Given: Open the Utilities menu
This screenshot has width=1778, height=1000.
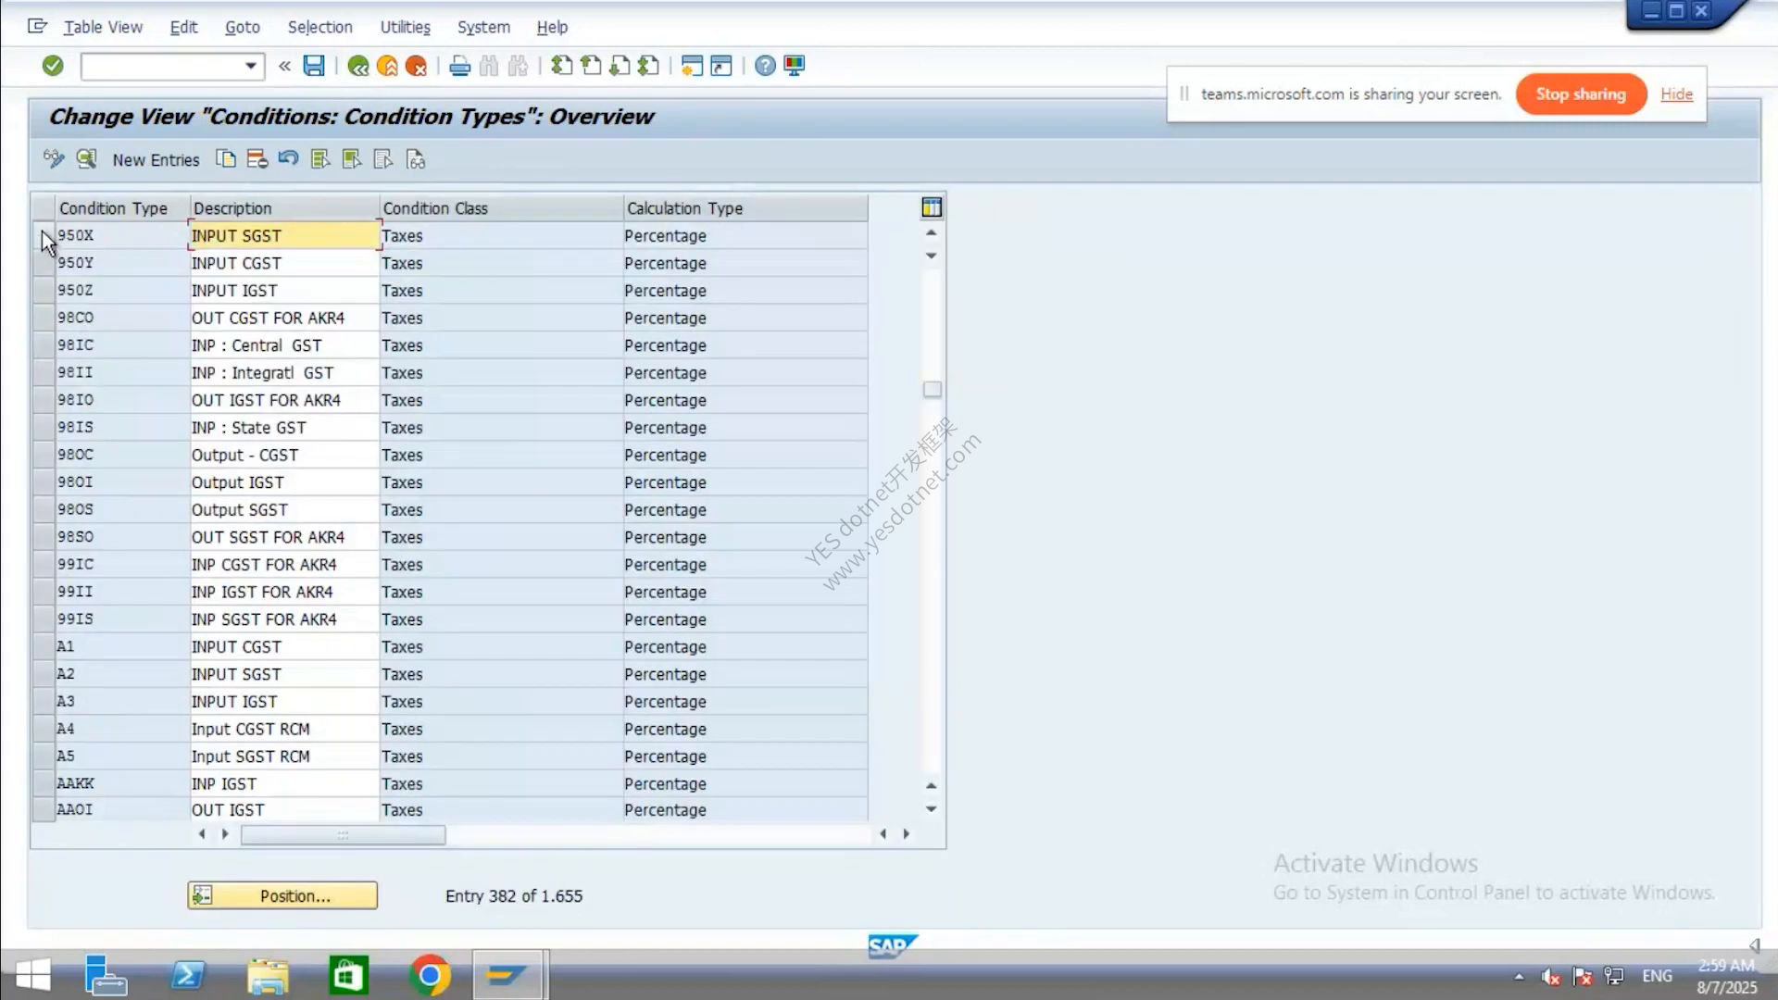Looking at the screenshot, I should (405, 27).
